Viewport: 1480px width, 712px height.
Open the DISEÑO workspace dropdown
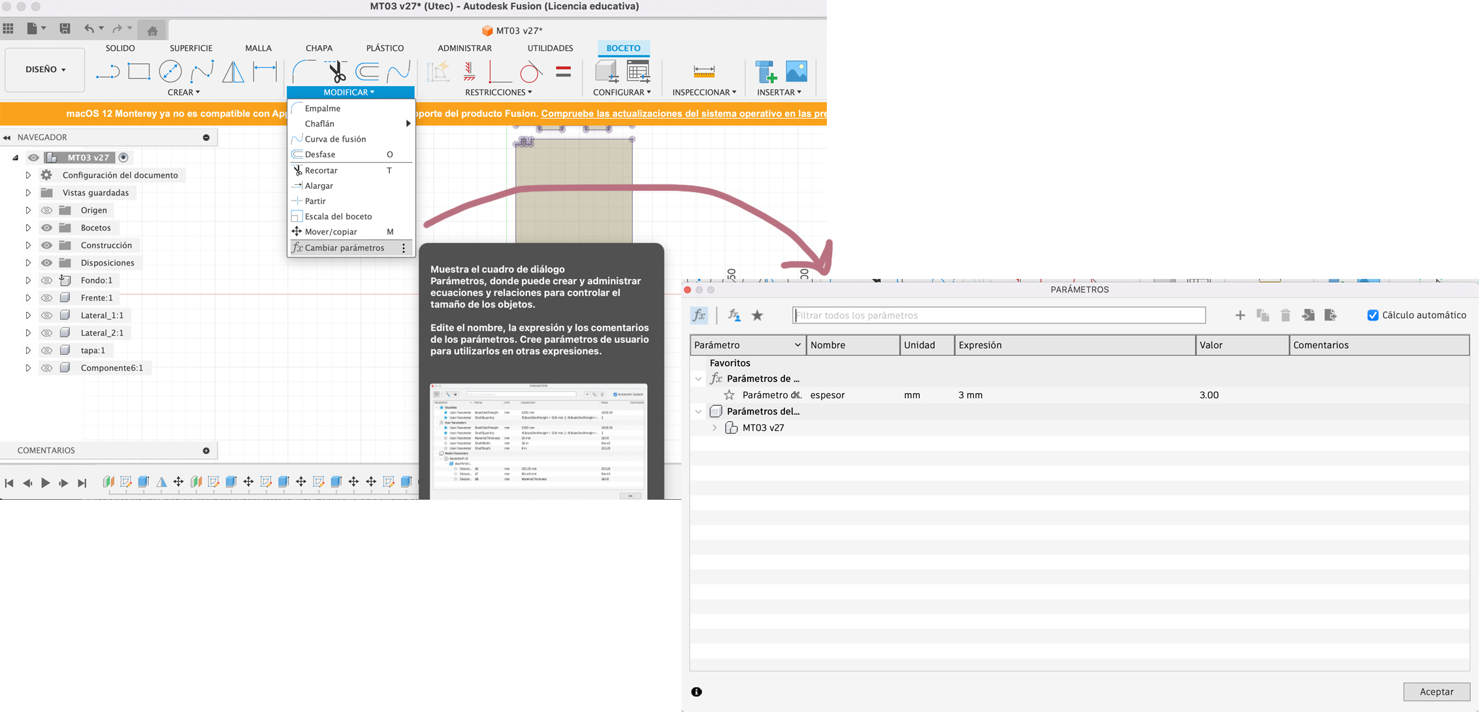pos(45,69)
